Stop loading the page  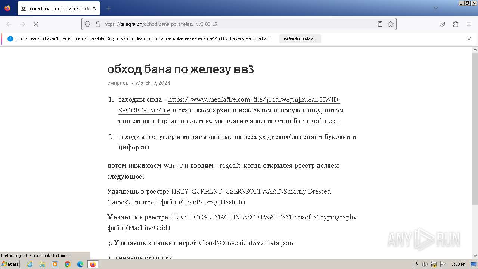(x=36, y=24)
